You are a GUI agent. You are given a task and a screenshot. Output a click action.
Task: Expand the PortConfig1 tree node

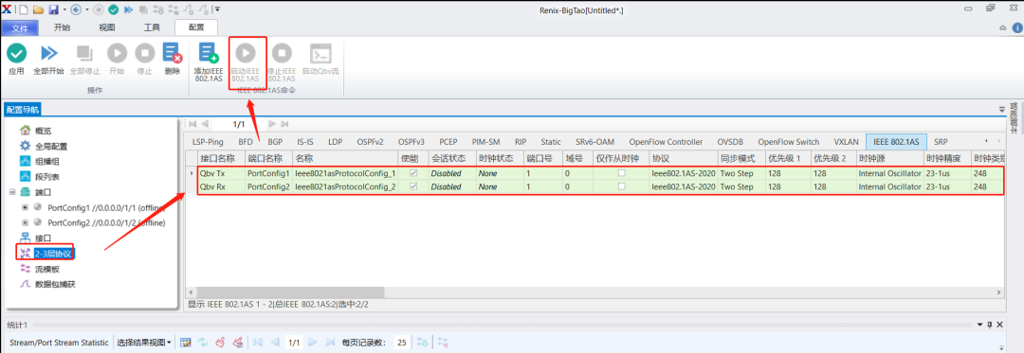pyautogui.click(x=26, y=207)
